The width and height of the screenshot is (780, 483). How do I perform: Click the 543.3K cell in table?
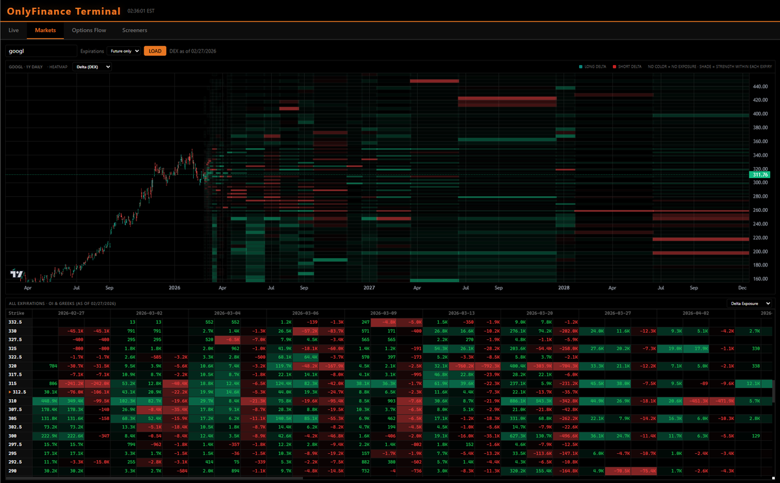coord(539,401)
